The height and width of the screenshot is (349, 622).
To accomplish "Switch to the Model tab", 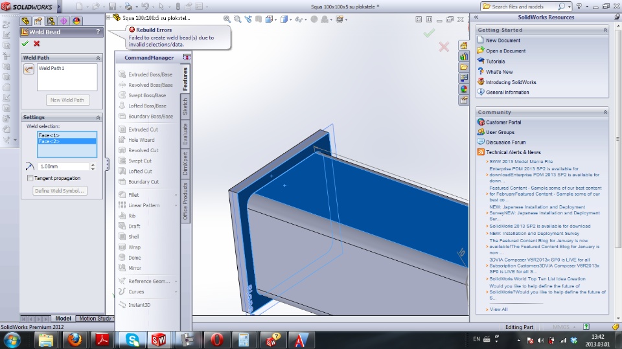I will point(63,319).
